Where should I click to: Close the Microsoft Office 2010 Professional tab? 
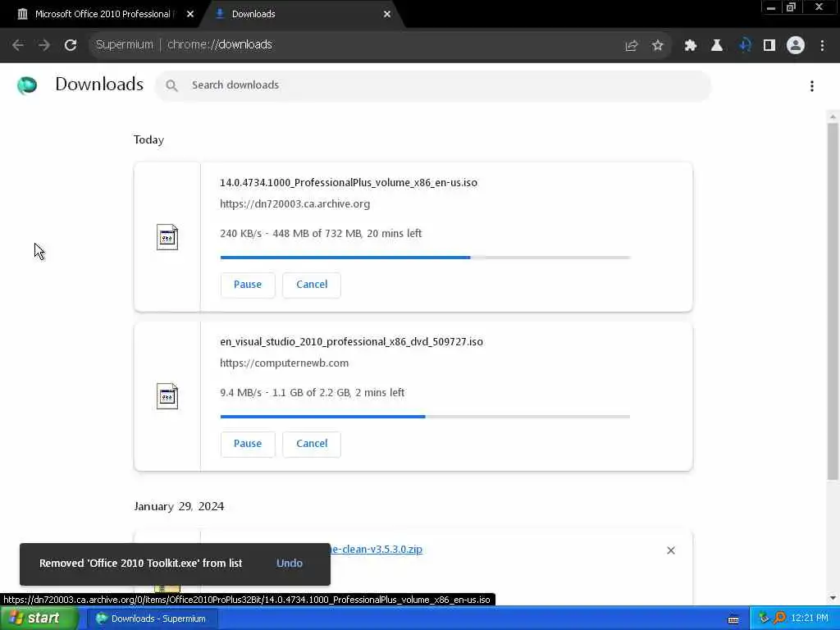coord(190,15)
